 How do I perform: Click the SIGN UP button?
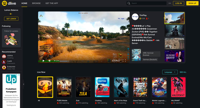point(192,3)
